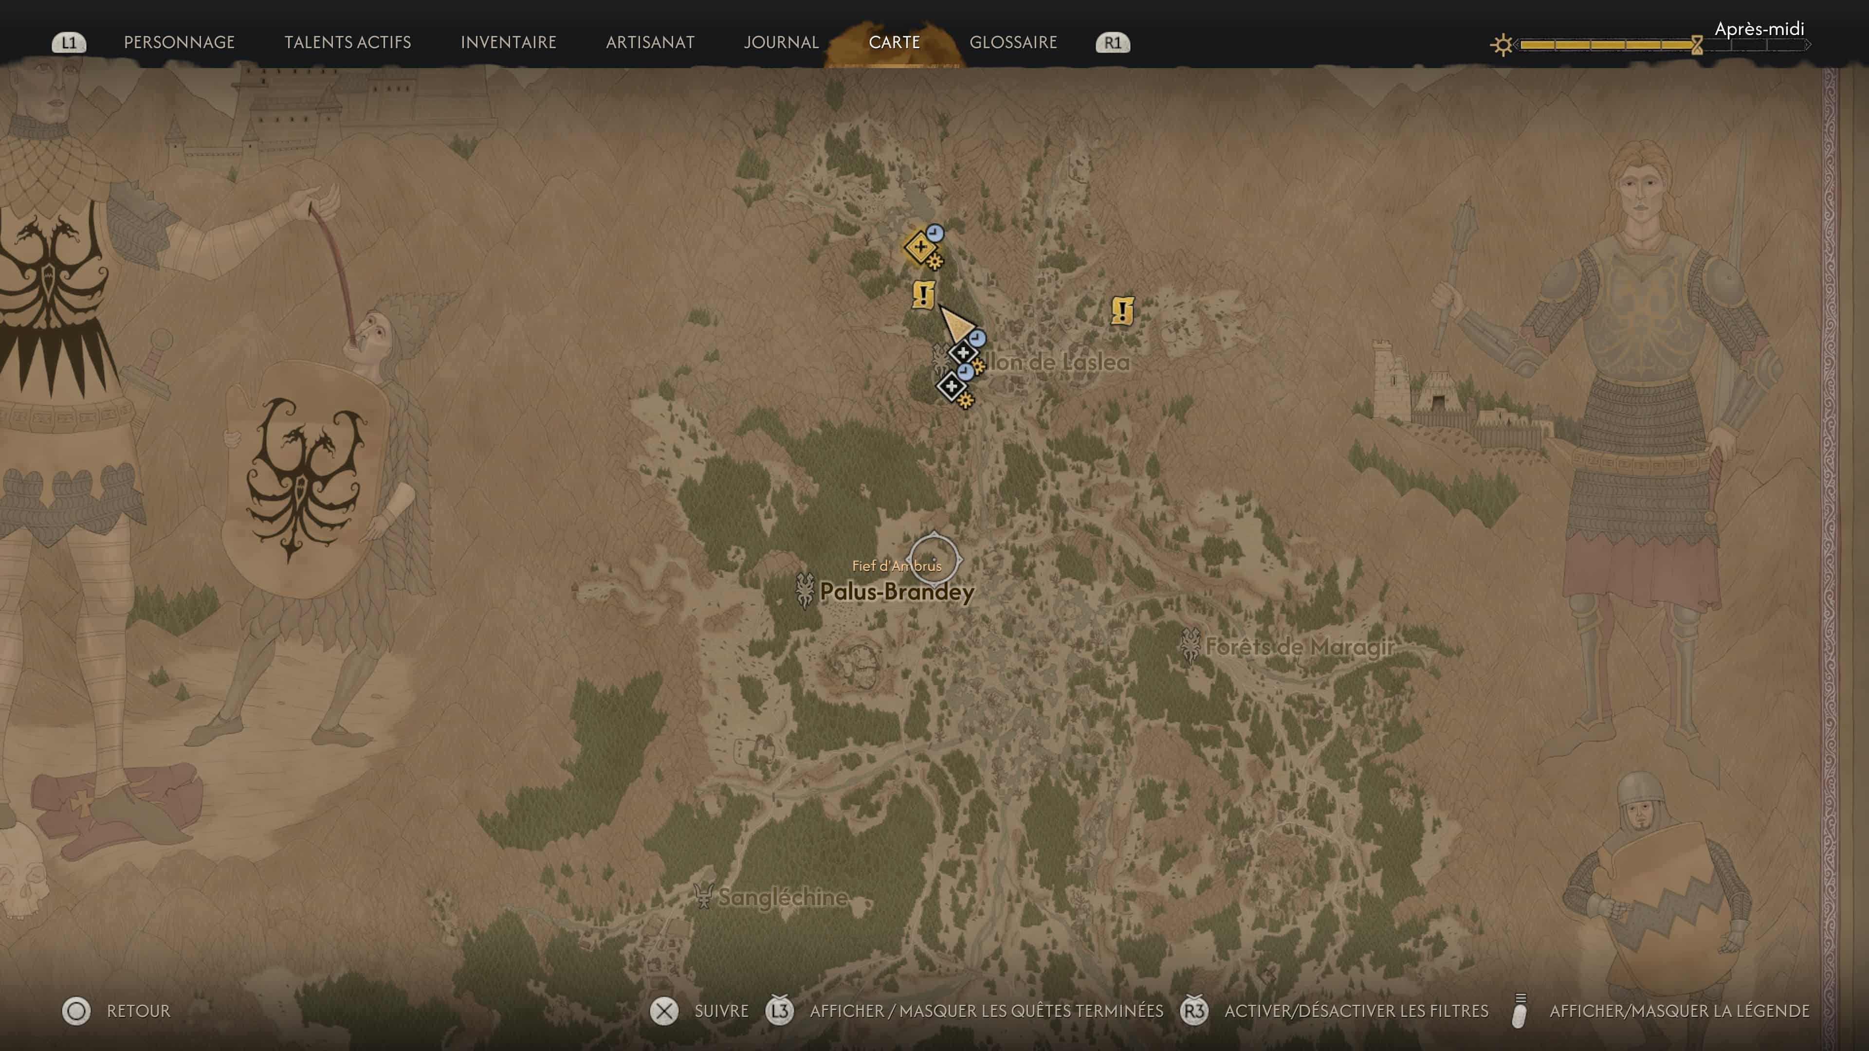Select the exclamation quest marker east of Laslea
1869x1051 pixels.
click(x=1122, y=311)
